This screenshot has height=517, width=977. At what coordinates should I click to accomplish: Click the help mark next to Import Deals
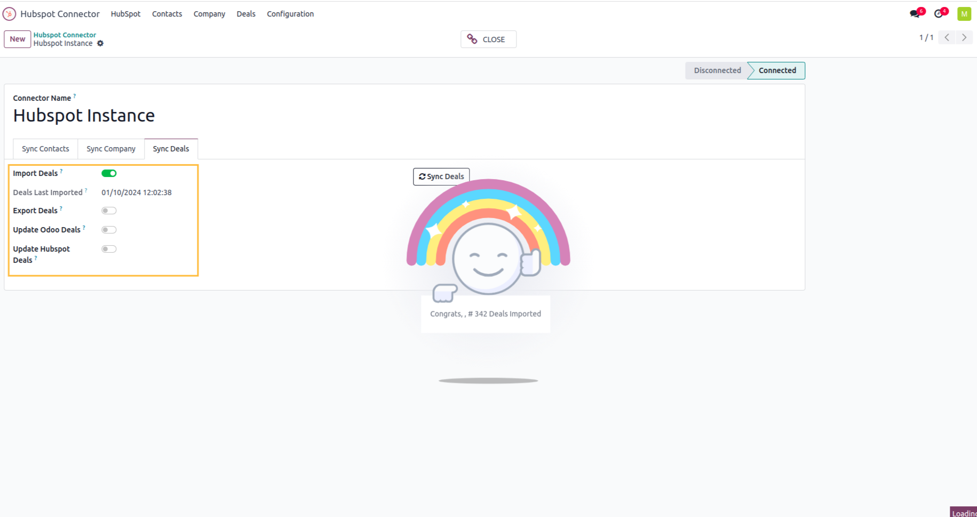point(61,171)
